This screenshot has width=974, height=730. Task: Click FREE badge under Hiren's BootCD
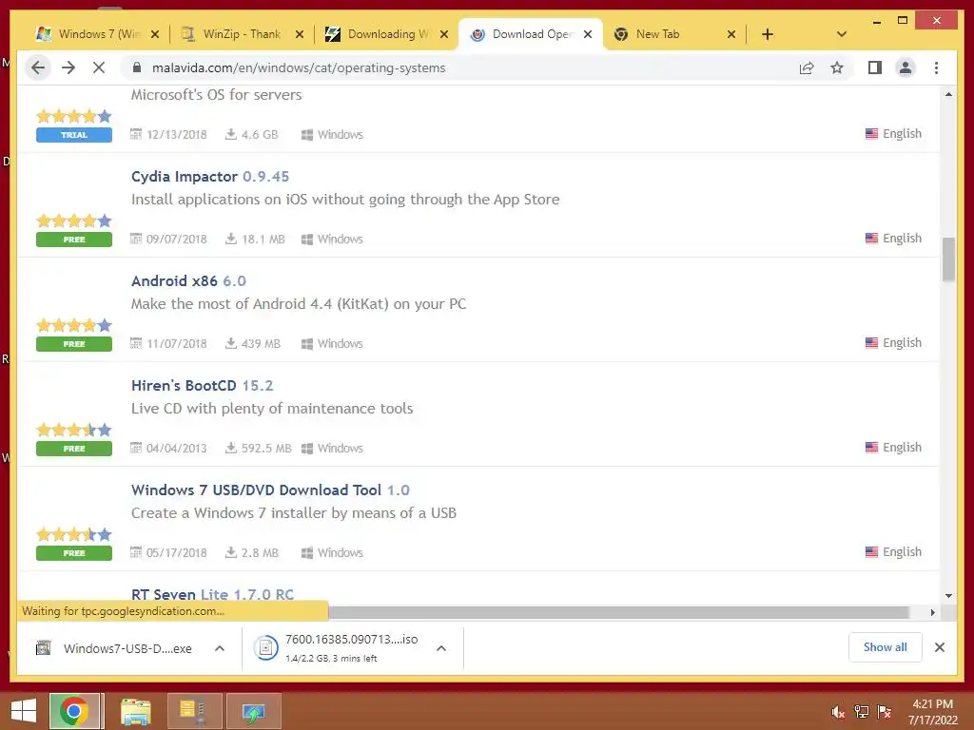point(74,449)
